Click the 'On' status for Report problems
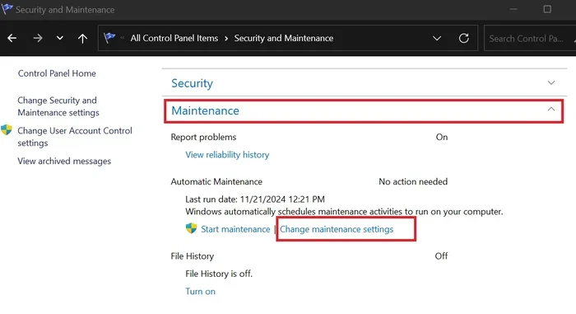Viewport: 576px width, 314px height. [x=442, y=138]
